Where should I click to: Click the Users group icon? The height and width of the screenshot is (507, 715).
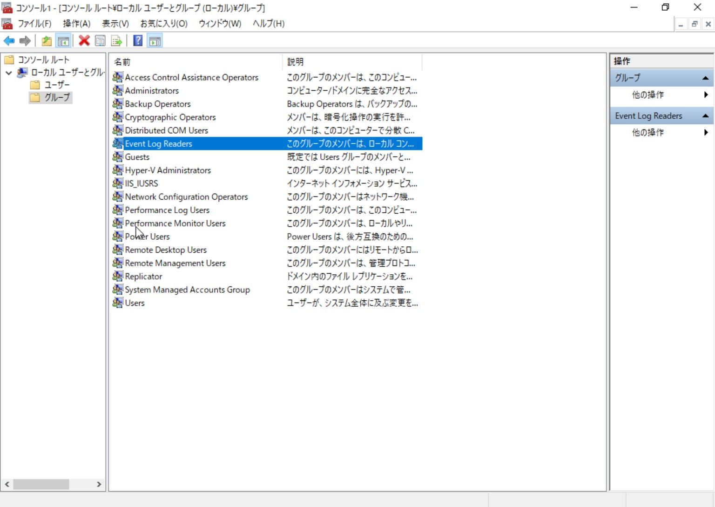coord(118,303)
